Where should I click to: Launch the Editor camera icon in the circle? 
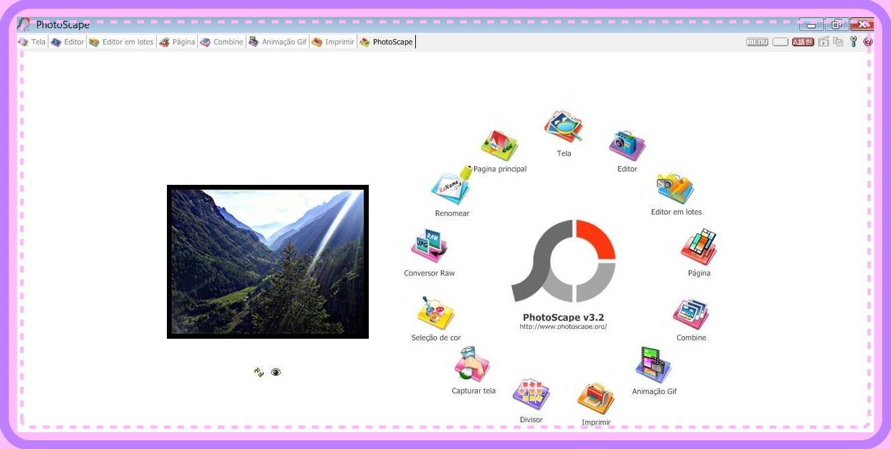(x=627, y=145)
